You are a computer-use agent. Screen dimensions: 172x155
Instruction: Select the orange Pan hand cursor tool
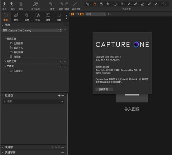(x=95, y=4)
